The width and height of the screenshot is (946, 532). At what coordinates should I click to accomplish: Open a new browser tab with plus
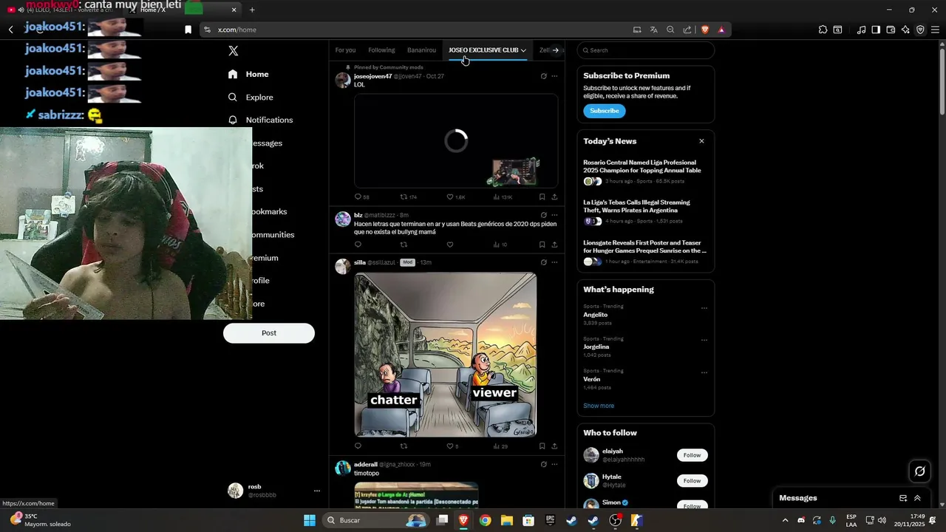pos(252,10)
